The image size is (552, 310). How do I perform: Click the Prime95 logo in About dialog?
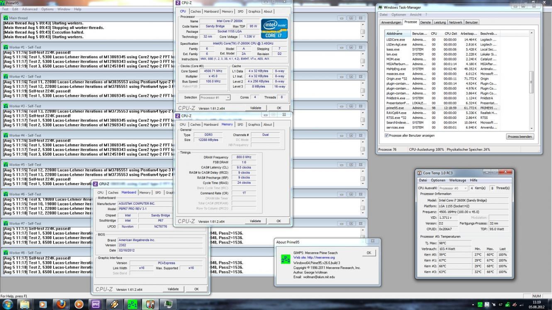[286, 259]
